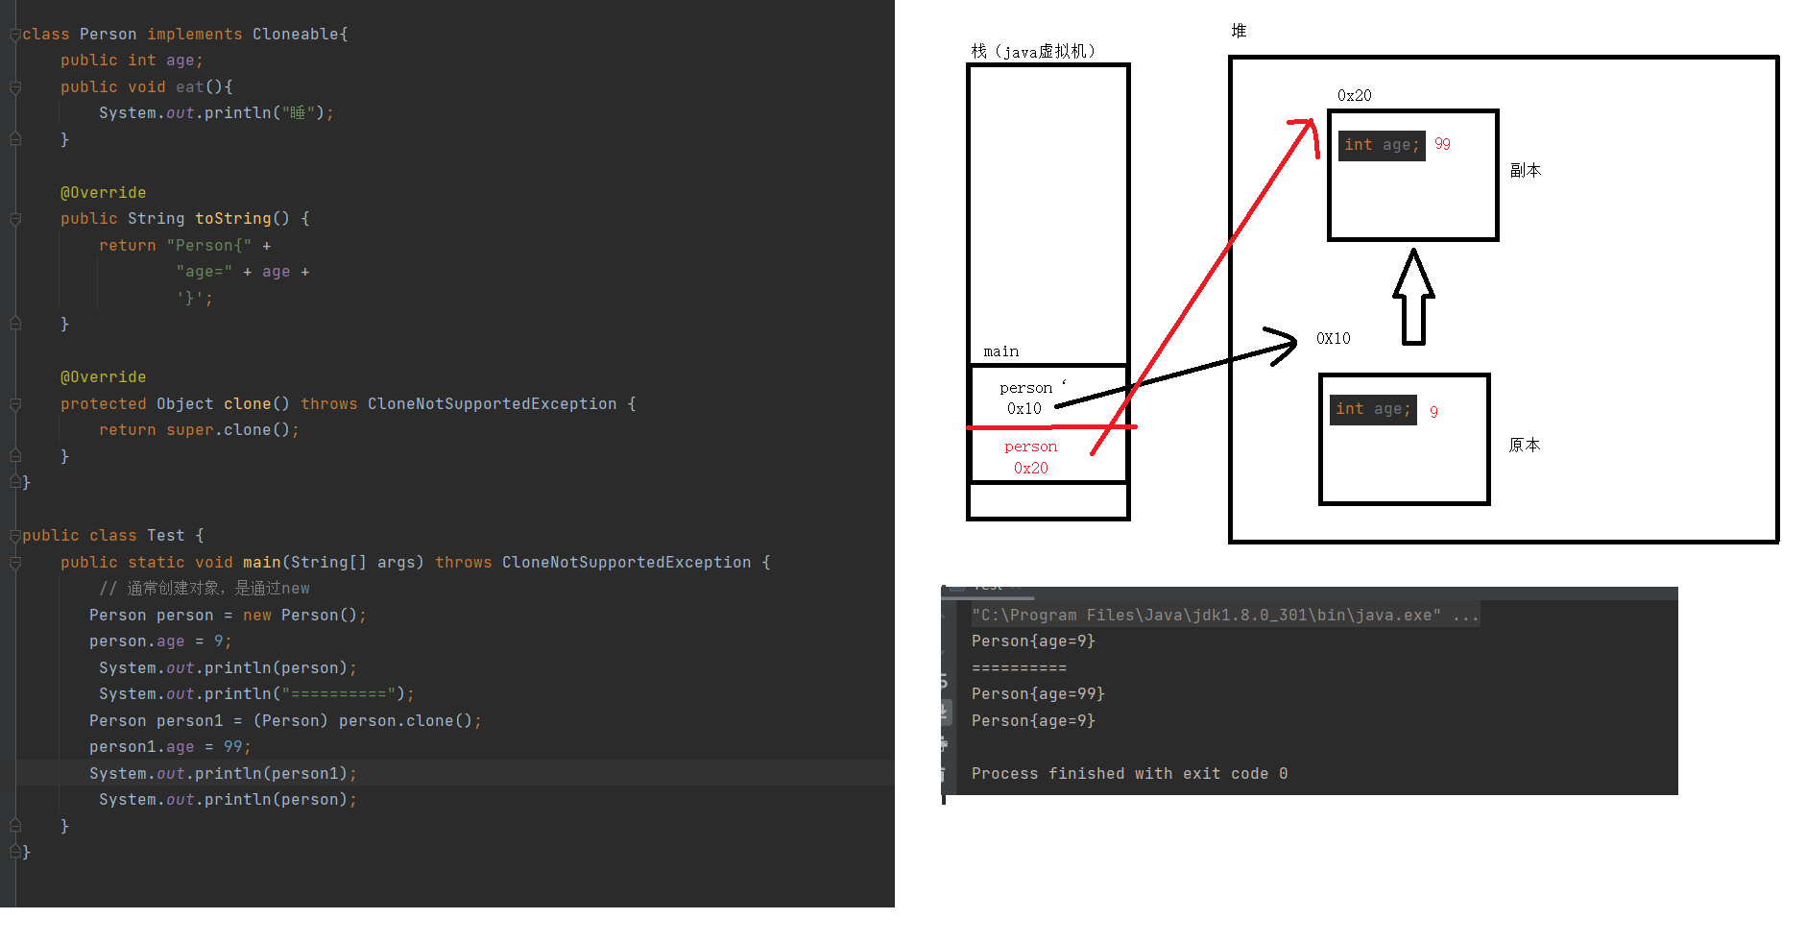This screenshot has height=943, width=1806.
Task: Fold the main method using its gutter marker
Action: click(15, 563)
